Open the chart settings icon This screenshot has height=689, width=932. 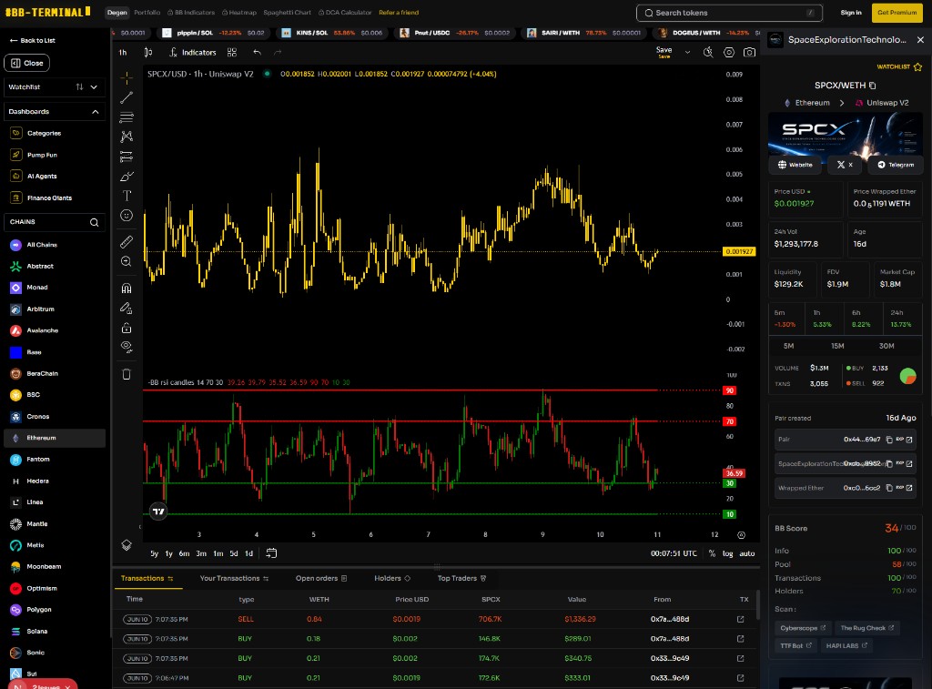tap(729, 52)
